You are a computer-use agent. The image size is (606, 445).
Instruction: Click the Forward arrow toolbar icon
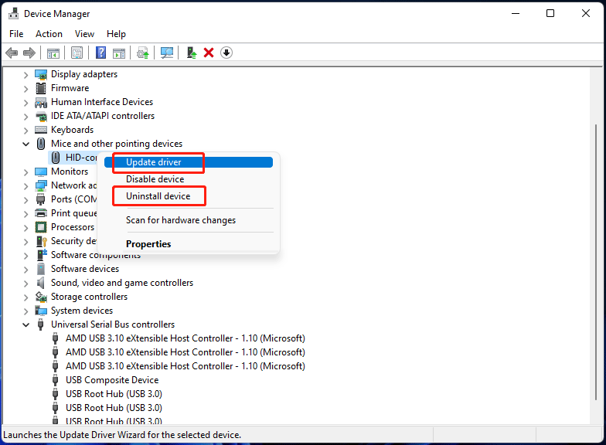tap(29, 53)
